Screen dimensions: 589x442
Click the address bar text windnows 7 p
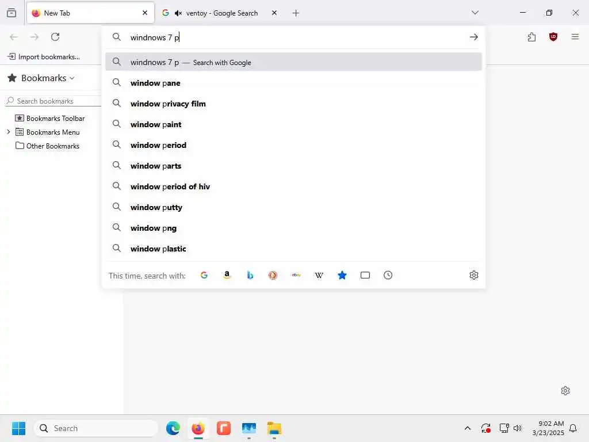155,37
